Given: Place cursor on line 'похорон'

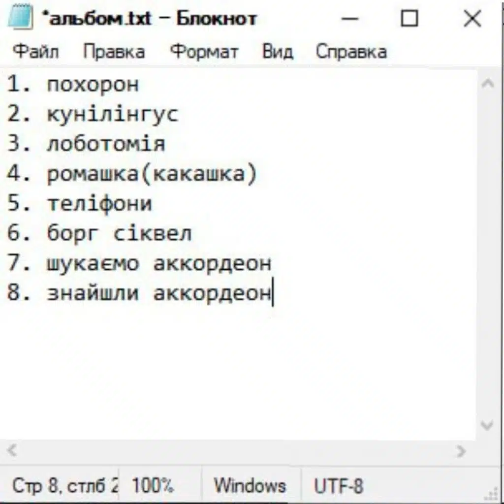Looking at the screenshot, I should pyautogui.click(x=93, y=85).
